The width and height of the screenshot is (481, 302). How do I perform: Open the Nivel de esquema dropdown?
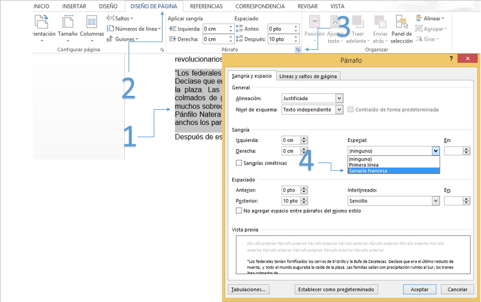[x=338, y=110]
